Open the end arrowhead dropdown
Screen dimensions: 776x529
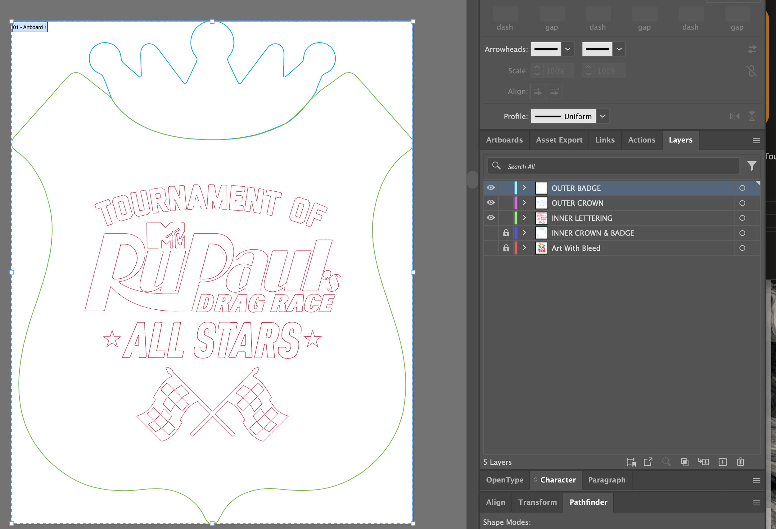[x=619, y=49]
